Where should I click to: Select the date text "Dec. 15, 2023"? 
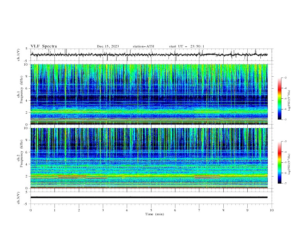click(108, 46)
